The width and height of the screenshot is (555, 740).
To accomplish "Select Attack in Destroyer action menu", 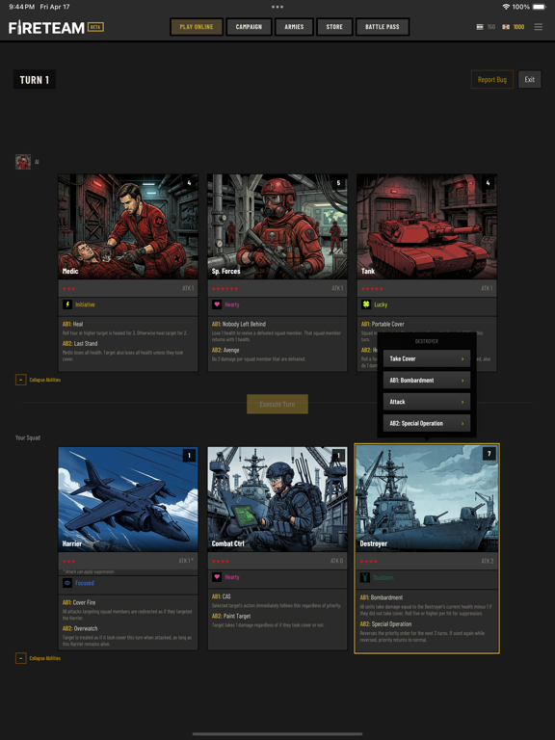I will click(x=427, y=402).
